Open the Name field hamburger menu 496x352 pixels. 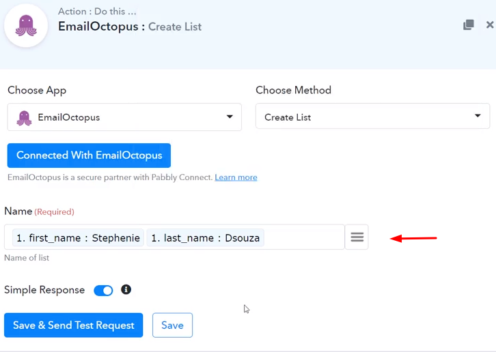click(x=357, y=237)
